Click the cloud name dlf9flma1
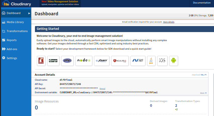 (x=66, y=80)
